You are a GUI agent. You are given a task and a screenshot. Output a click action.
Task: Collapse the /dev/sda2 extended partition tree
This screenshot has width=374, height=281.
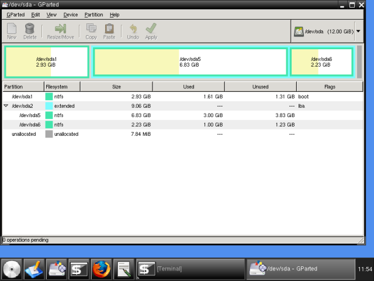coord(6,105)
